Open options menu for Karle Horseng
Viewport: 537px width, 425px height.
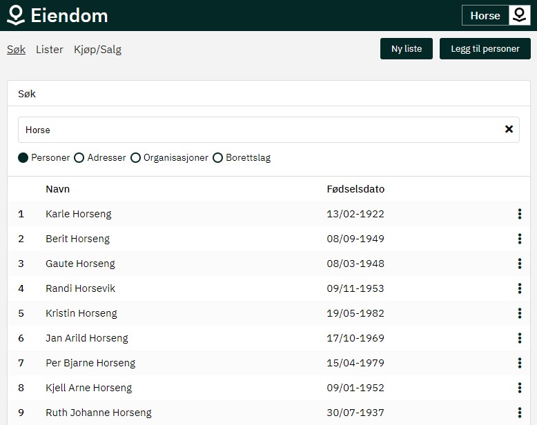519,214
